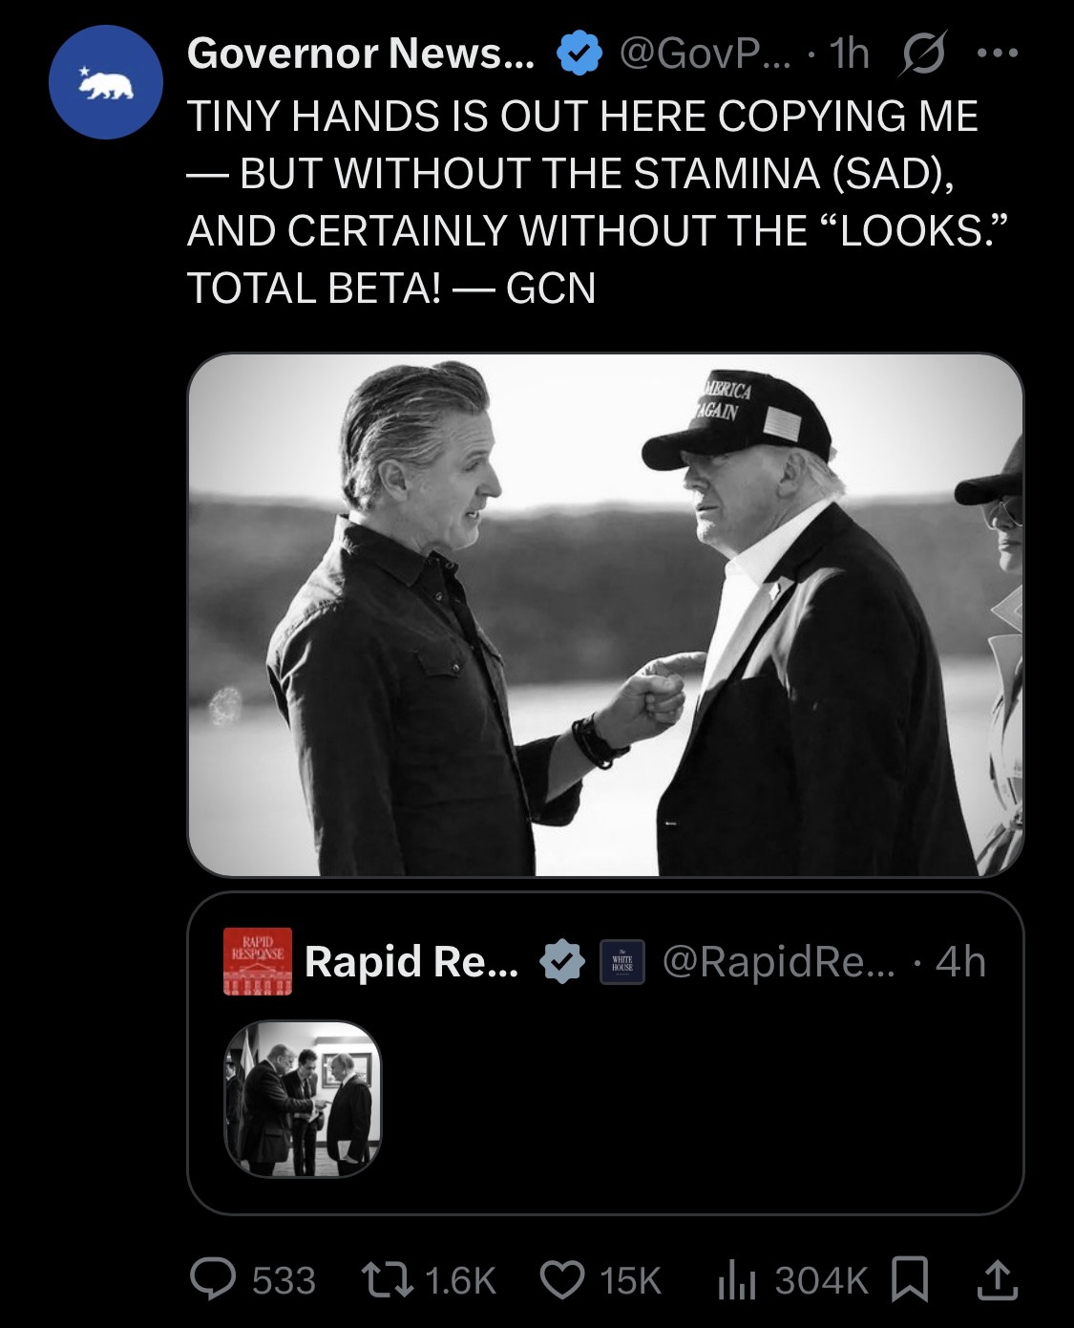This screenshot has width=1074, height=1328.
Task: Open the Rapid Response avatar in quoted post
Action: coord(258,960)
